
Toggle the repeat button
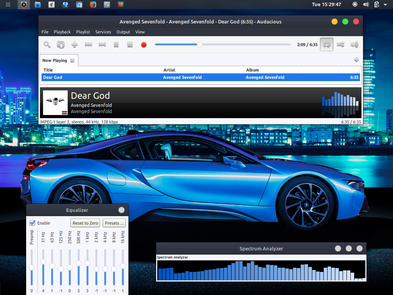tap(326, 45)
